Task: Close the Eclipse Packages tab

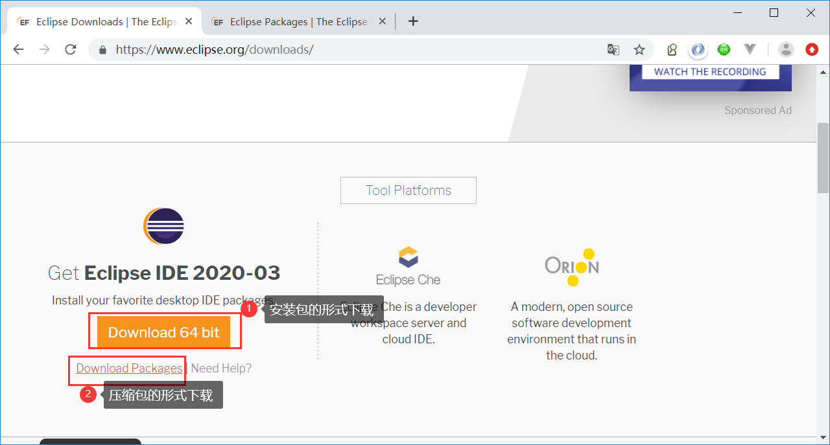Action: [383, 21]
